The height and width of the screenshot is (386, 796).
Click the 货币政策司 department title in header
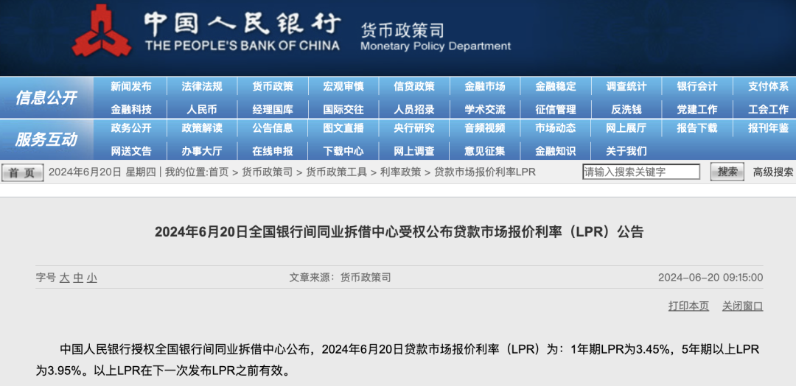tap(402, 30)
